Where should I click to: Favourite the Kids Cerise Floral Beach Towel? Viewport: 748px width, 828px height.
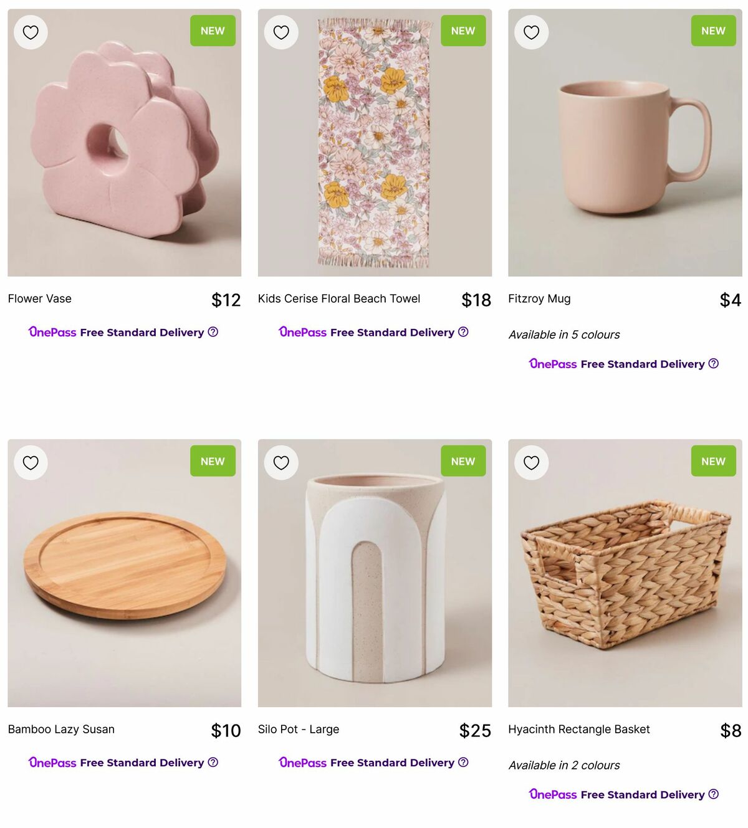tap(280, 31)
